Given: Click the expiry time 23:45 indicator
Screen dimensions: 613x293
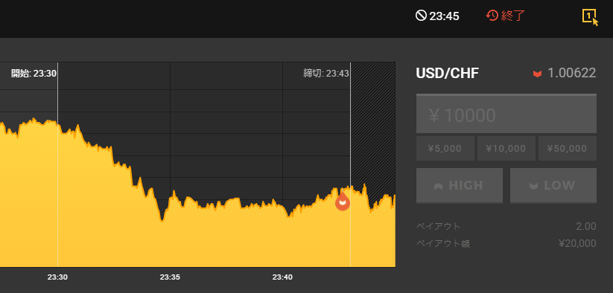Looking at the screenshot, I should 437,16.
